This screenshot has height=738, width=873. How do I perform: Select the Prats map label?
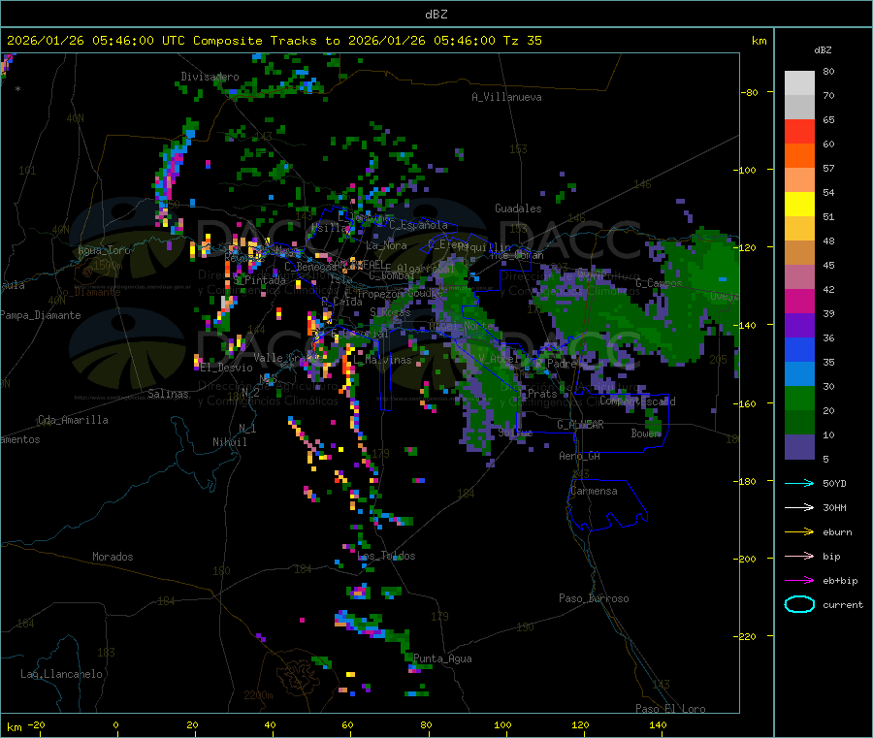542,394
